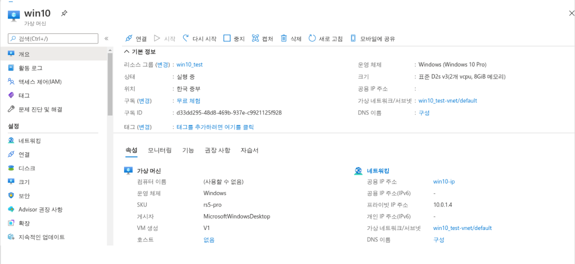Open win10_test-vnet/default link in 기본 정보
The height and width of the screenshot is (264, 575).
[x=448, y=100]
